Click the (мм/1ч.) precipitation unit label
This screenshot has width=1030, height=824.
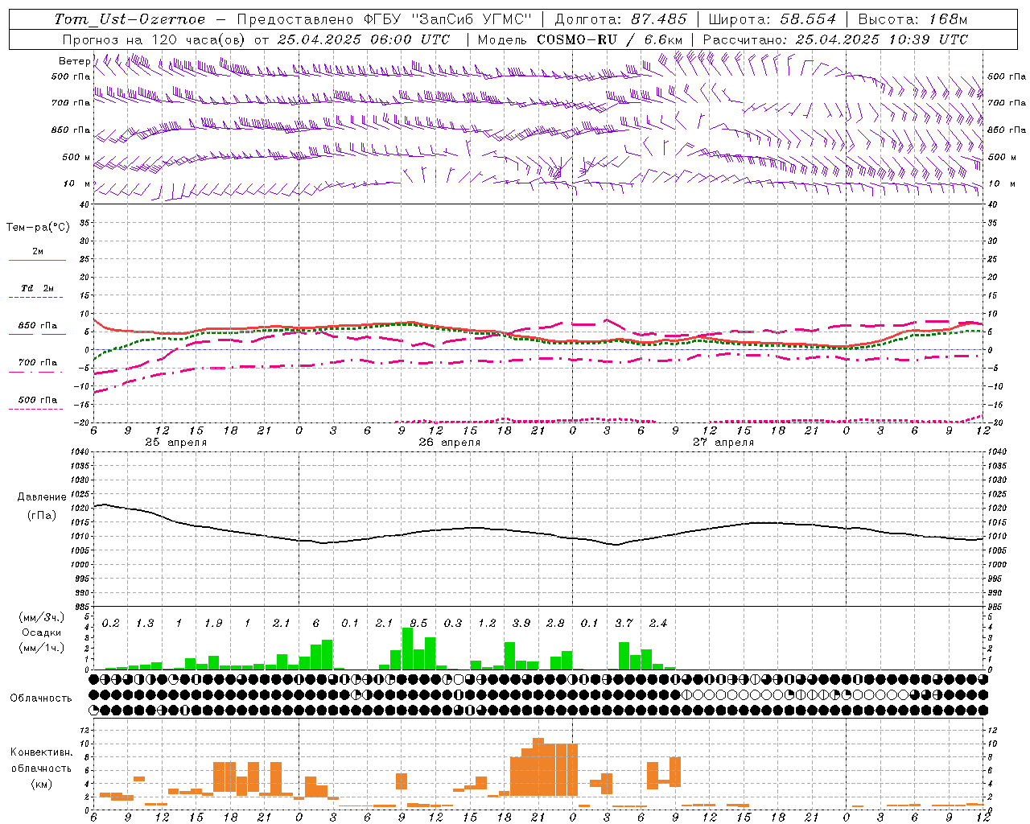click(41, 647)
